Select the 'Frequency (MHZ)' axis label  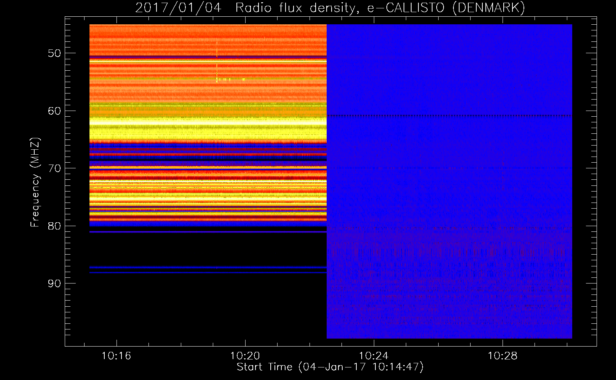(35, 182)
